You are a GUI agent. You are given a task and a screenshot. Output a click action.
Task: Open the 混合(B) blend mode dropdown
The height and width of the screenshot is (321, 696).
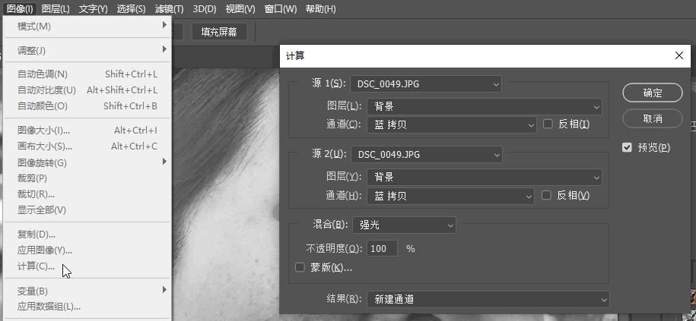coord(405,225)
